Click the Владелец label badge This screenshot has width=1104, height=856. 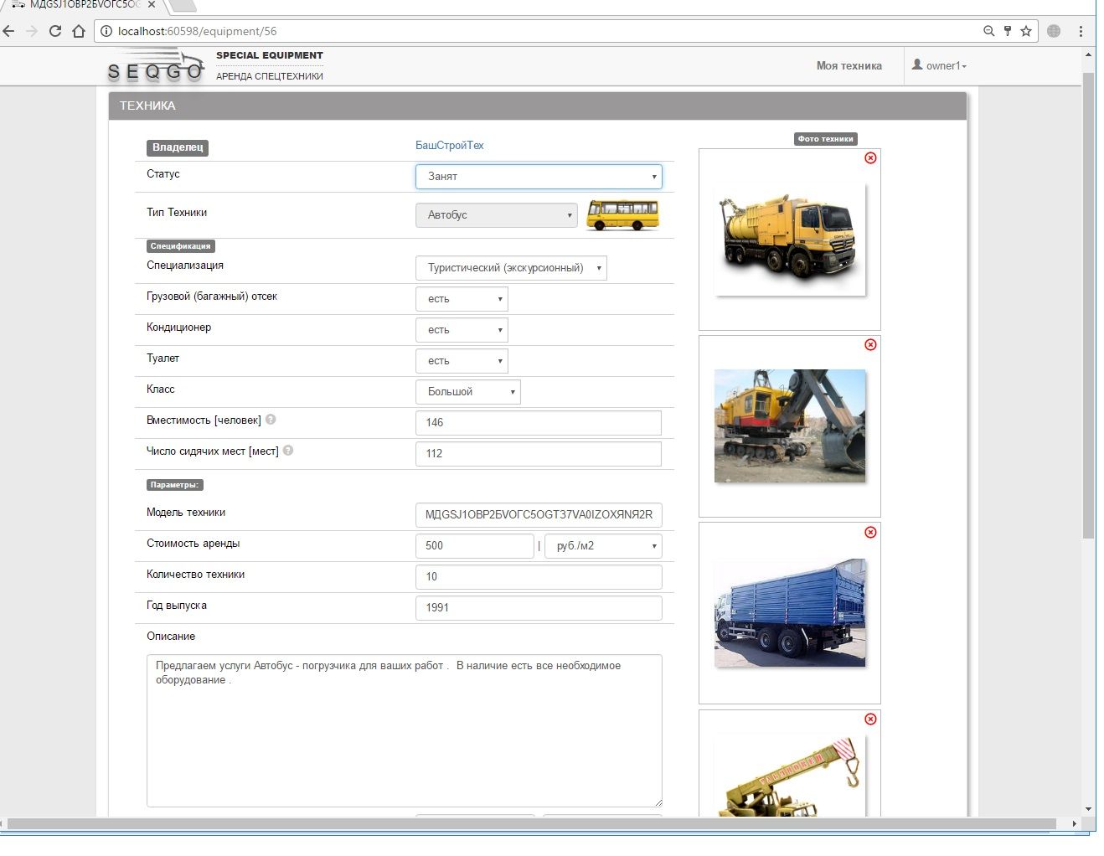[178, 147]
